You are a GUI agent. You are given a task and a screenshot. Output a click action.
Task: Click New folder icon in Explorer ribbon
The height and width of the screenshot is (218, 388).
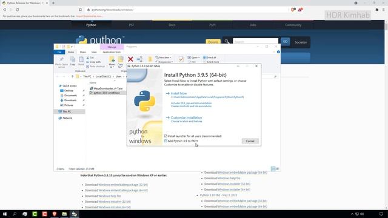[150, 59]
